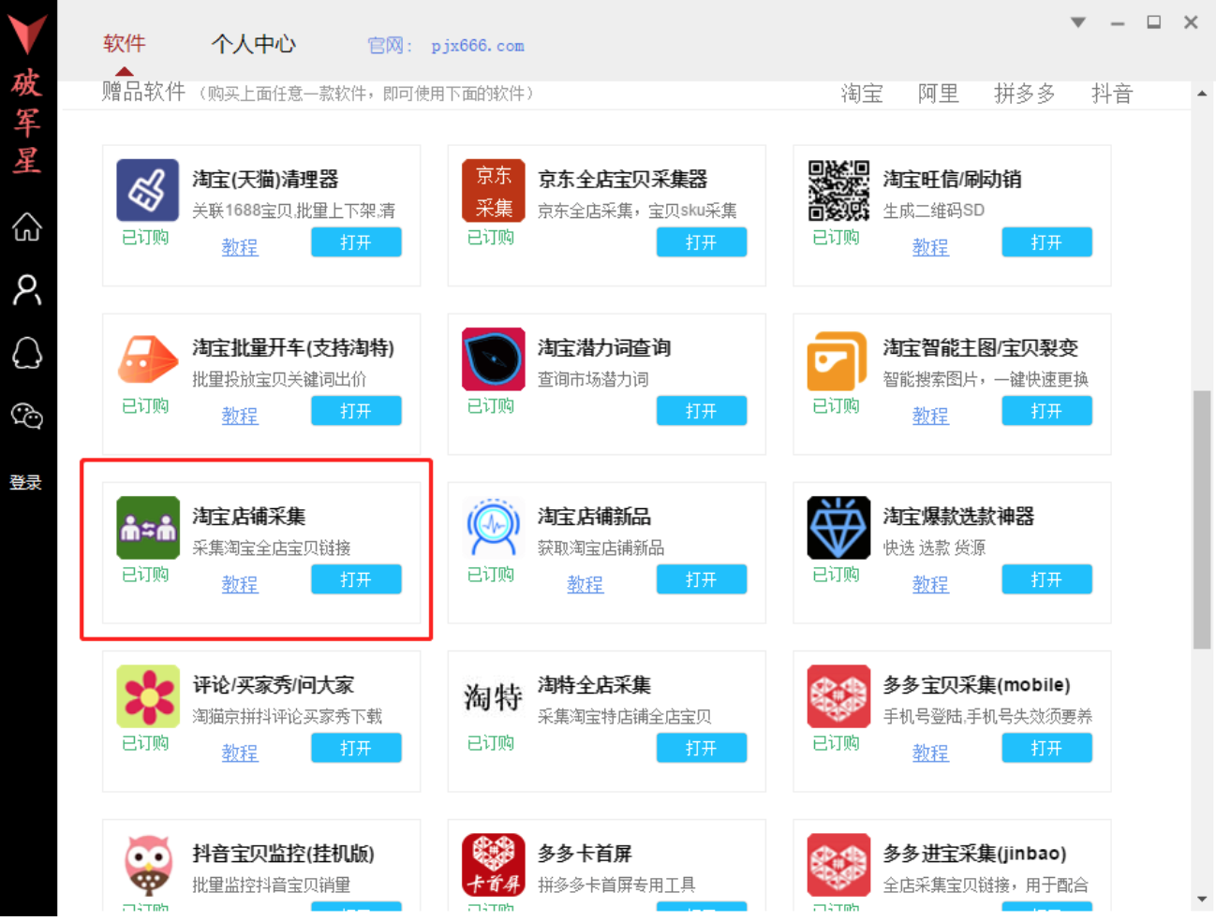Click 打开 for 淘宝店铺新品
This screenshot has height=921, width=1216.
point(702,579)
